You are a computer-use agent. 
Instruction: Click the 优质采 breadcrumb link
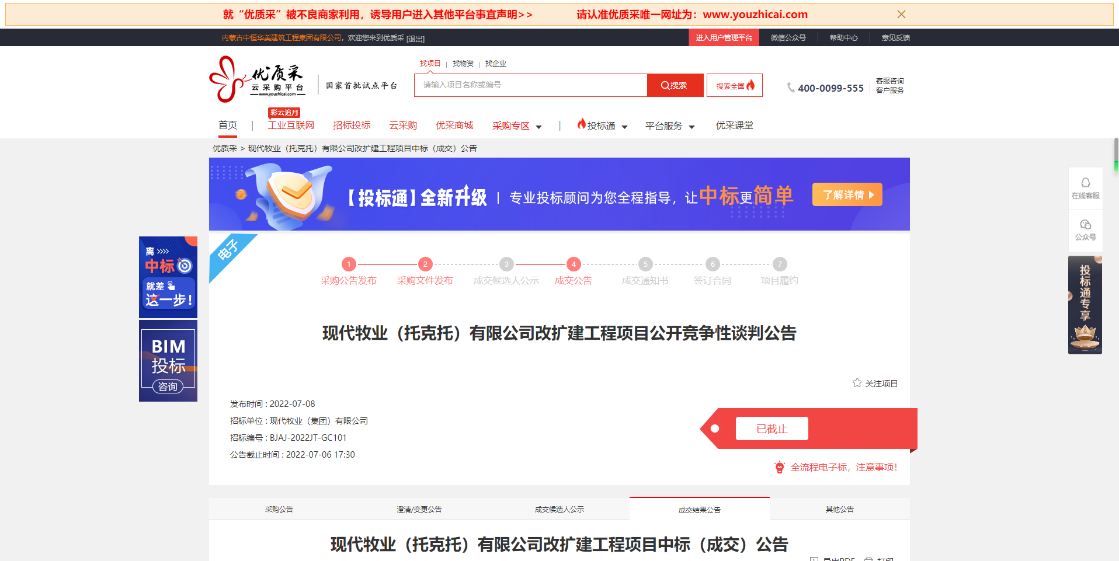click(225, 148)
